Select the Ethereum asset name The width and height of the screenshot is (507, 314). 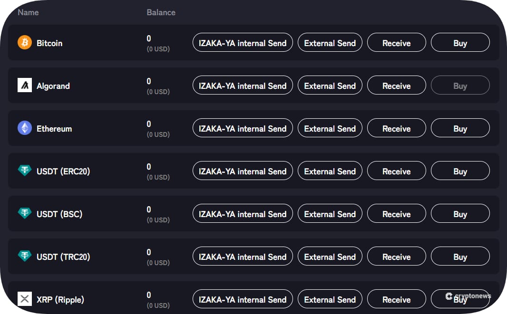click(x=54, y=129)
